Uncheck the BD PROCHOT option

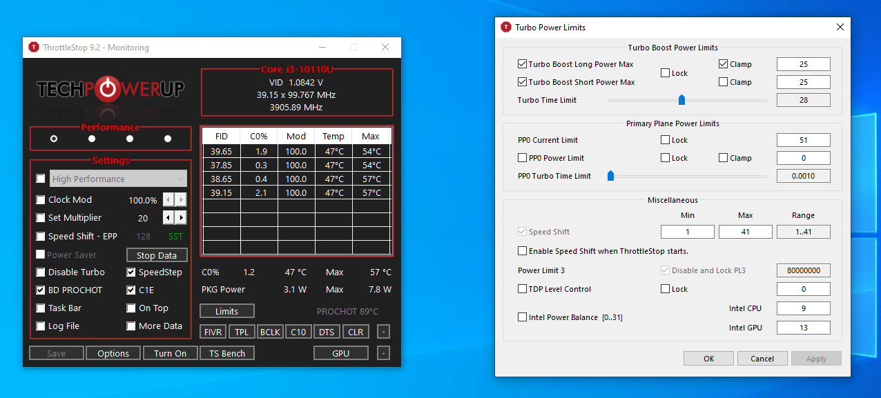41,290
